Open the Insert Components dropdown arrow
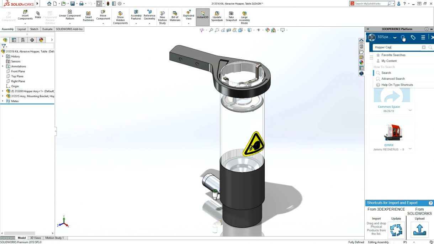 tap(25, 23)
